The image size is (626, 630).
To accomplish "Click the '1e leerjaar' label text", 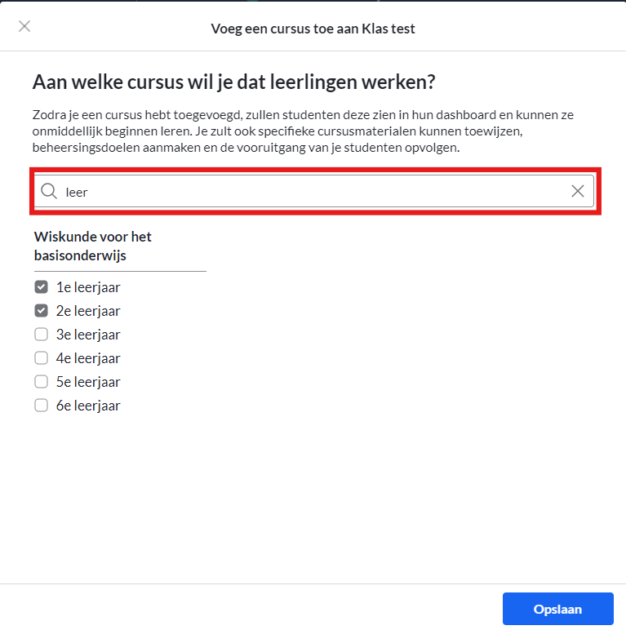I will tap(88, 288).
